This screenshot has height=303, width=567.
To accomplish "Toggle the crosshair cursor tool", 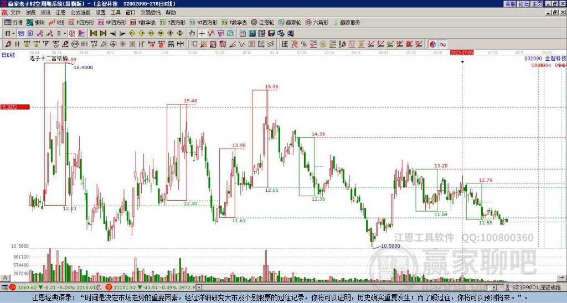I will (202, 34).
